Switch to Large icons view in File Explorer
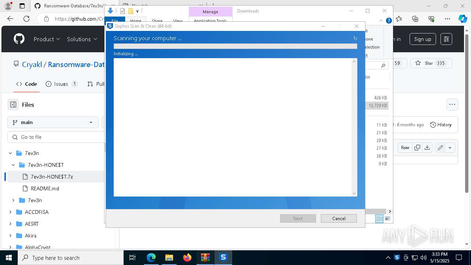 [x=387, y=219]
